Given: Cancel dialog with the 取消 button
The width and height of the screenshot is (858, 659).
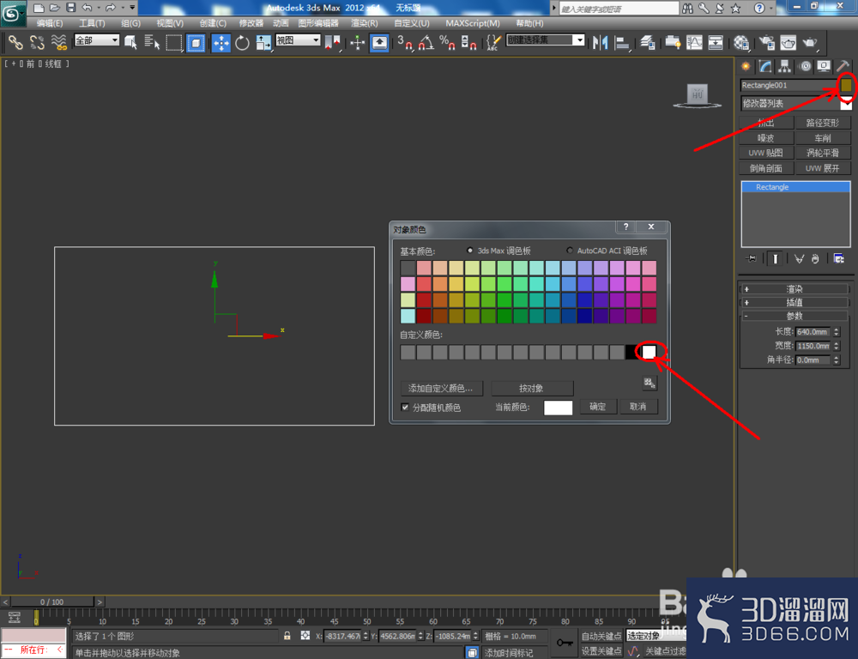Looking at the screenshot, I should pyautogui.click(x=638, y=407).
